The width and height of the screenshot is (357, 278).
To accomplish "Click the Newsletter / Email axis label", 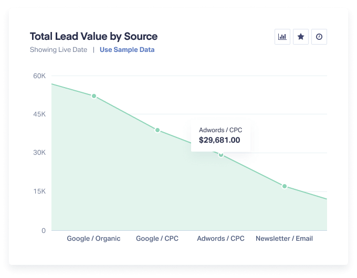I will (x=284, y=239).
